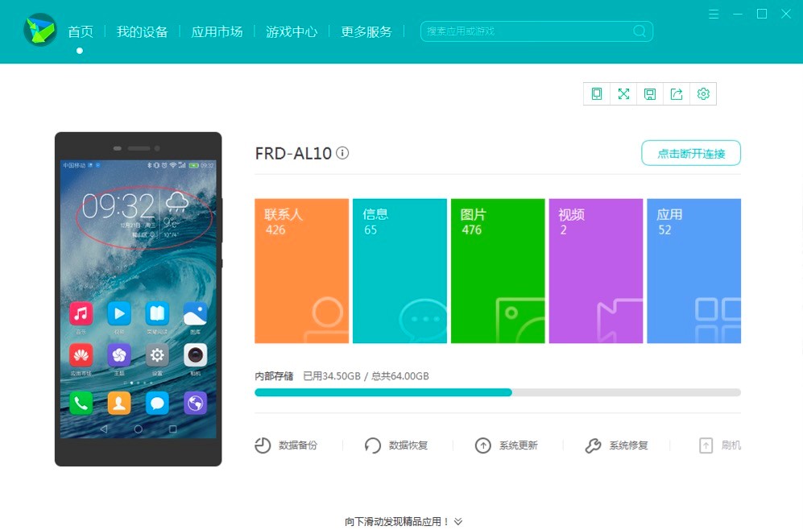Disconnect device via 点击断开连接 button
This screenshot has width=803, height=530.
click(x=690, y=153)
